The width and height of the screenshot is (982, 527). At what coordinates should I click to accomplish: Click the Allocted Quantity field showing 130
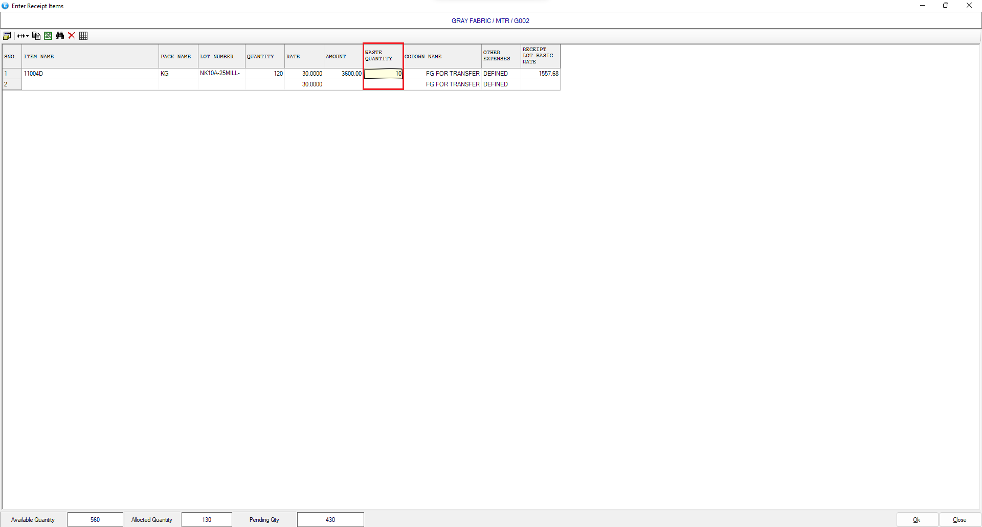point(207,520)
